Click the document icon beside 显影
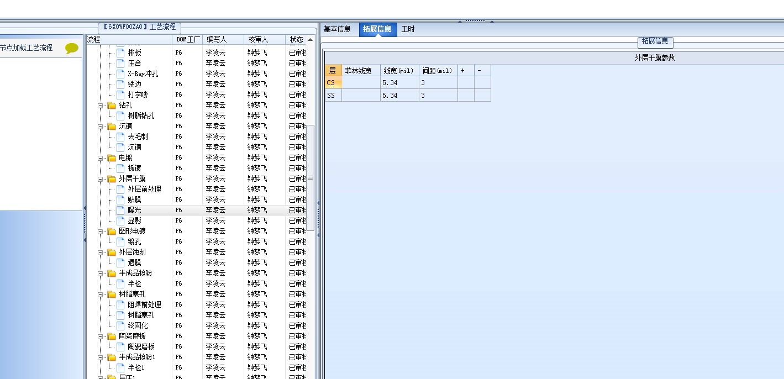The width and height of the screenshot is (784, 379). pos(120,220)
